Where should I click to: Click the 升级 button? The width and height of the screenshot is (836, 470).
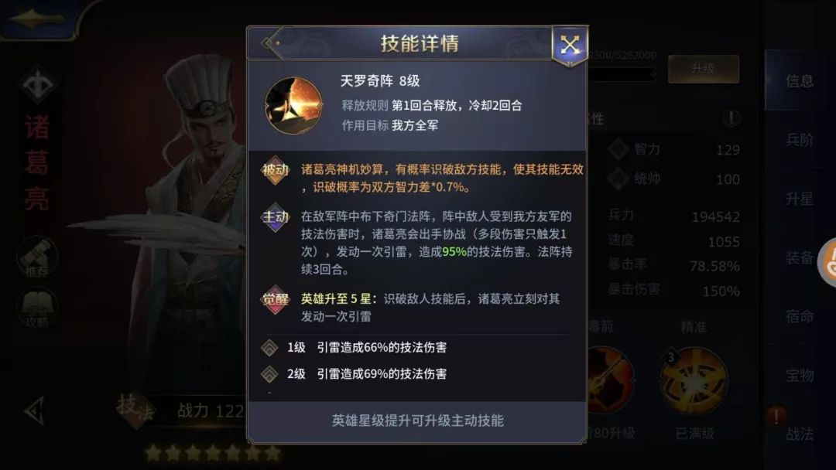[703, 69]
